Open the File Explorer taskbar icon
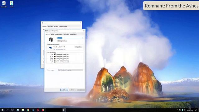Image resolution: width=199 pixels, height=112 pixels. (x=23, y=110)
